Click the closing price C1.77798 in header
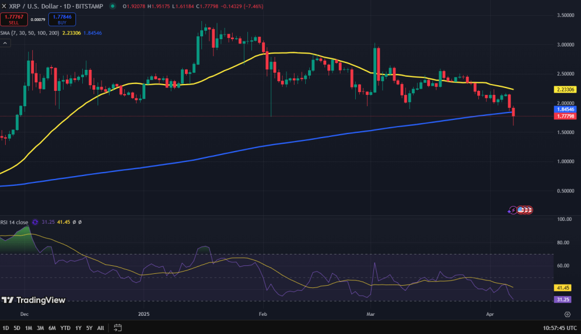This screenshot has width=581, height=334. (207, 6)
